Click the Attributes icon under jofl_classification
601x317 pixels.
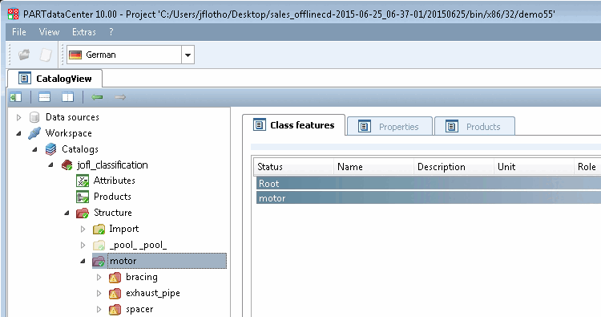coord(83,181)
